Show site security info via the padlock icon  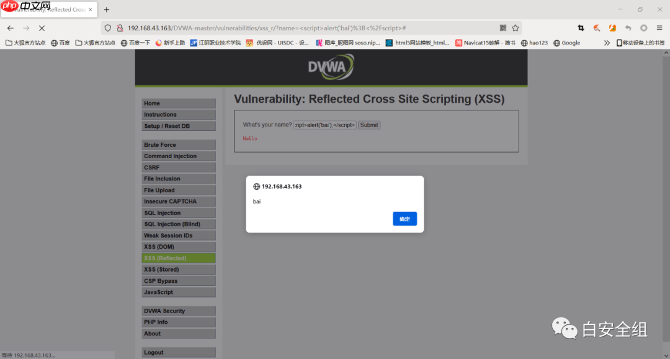click(x=120, y=28)
